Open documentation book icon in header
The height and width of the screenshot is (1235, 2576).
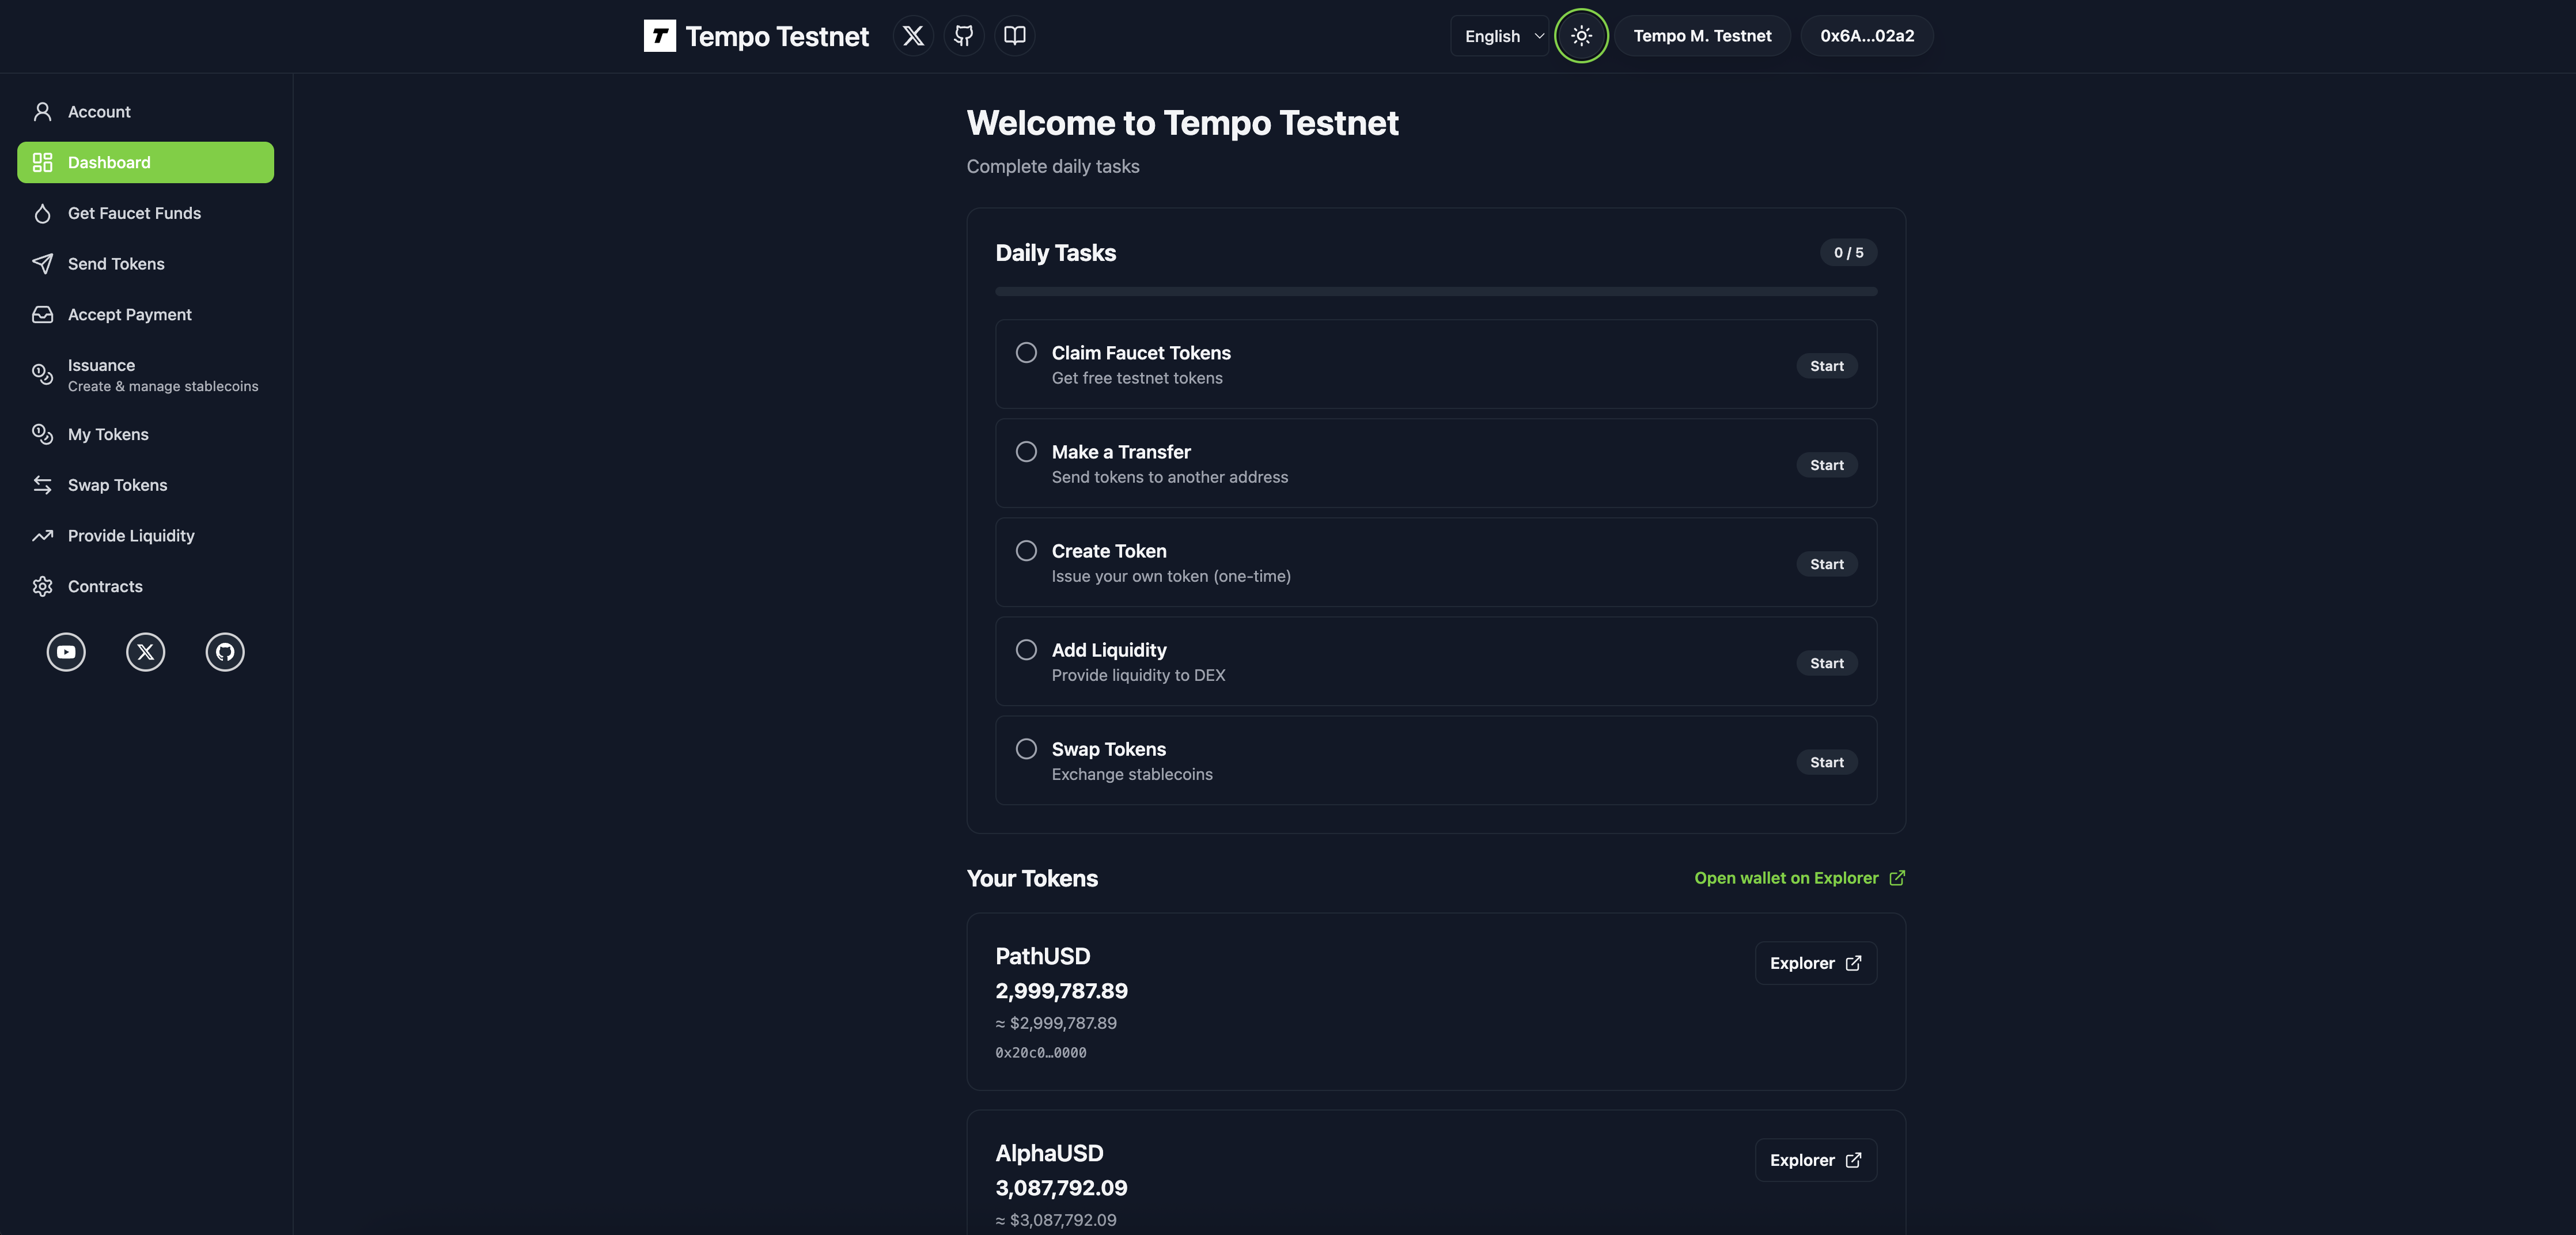[x=1014, y=36]
